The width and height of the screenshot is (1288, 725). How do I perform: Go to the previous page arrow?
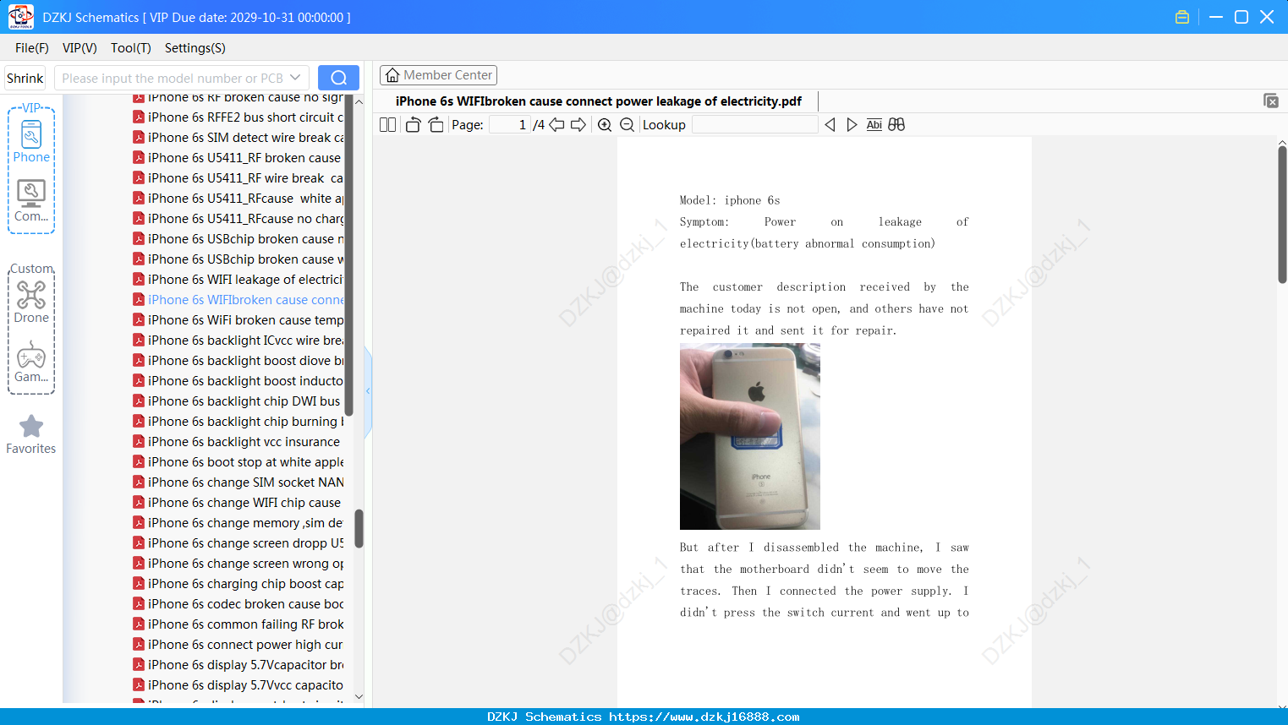point(556,125)
